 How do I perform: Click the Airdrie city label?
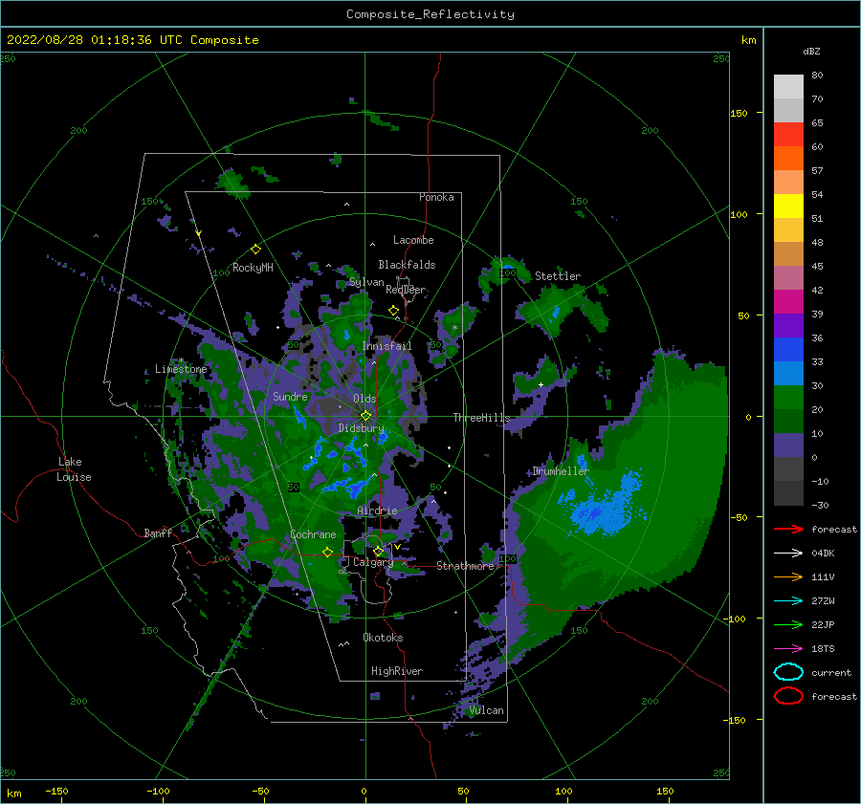(377, 511)
